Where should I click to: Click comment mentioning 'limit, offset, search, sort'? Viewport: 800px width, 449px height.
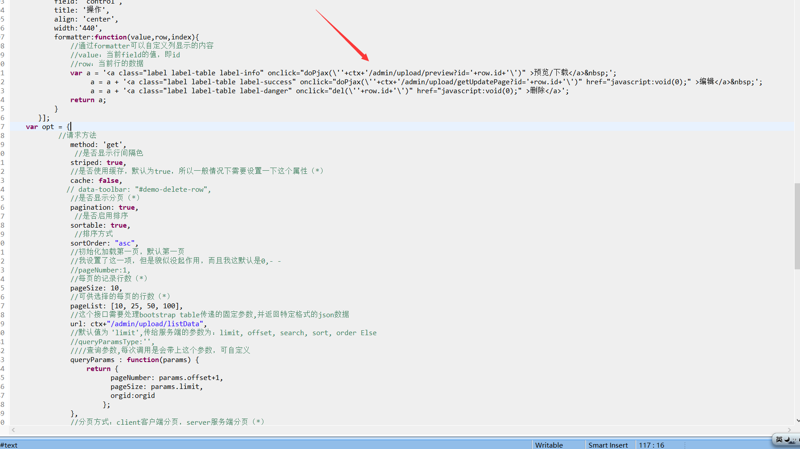223,333
